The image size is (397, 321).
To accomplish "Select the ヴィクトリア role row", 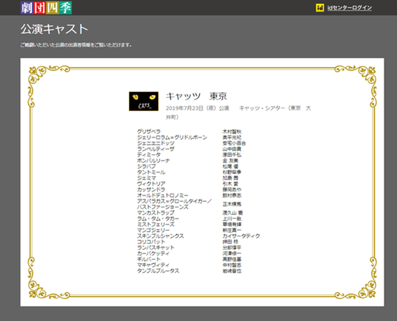I will coord(151,183).
